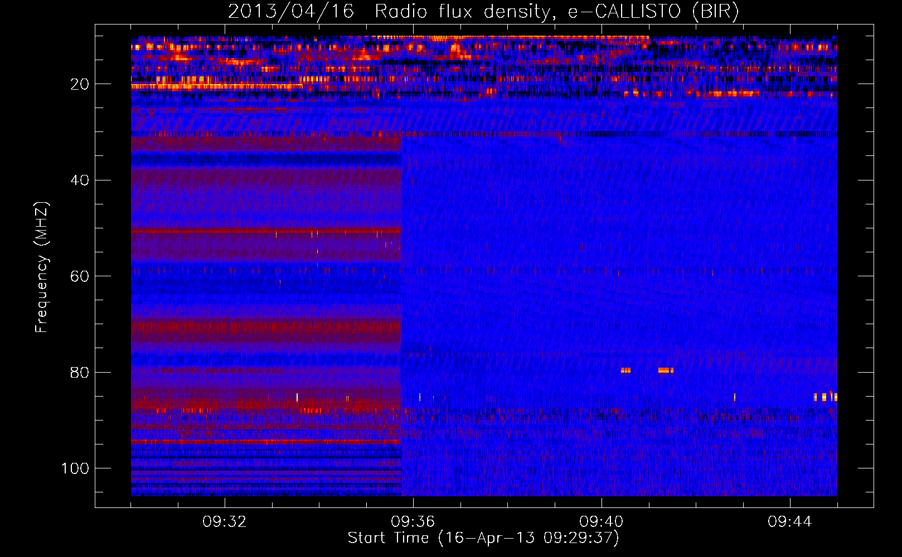
Task: Click the plot title 'Radio flux density, e-CALLISTO (BIR)'
Action: click(557, 12)
